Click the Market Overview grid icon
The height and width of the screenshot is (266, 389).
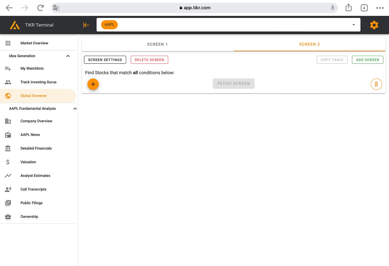tap(8, 43)
